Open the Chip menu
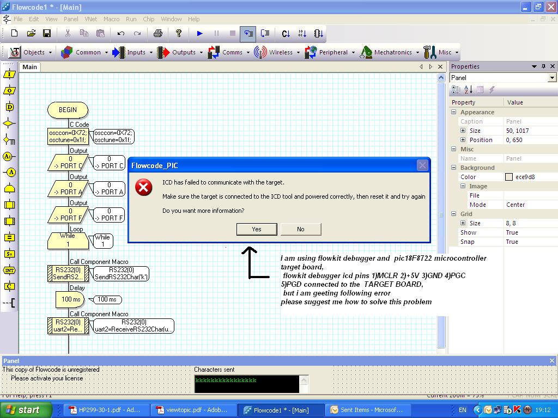 pos(148,19)
